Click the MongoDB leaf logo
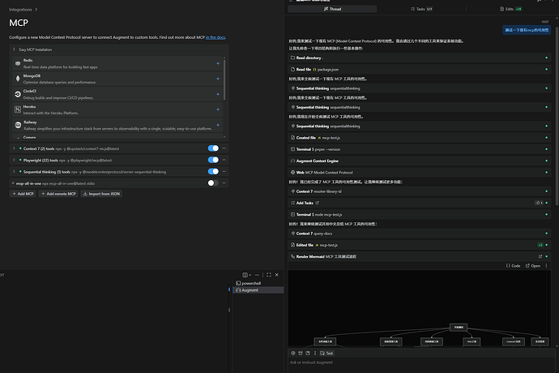The height and width of the screenshot is (373, 559). click(x=18, y=79)
